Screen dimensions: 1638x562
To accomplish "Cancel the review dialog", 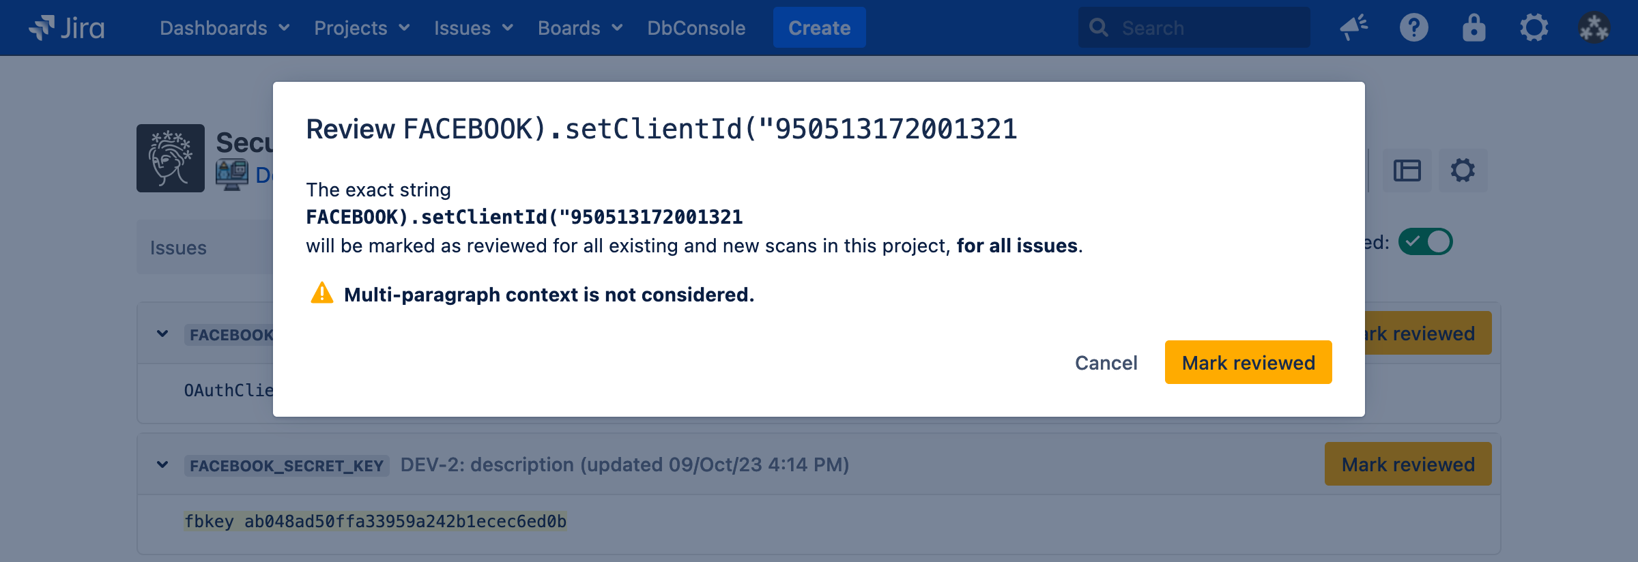I will 1106,363.
